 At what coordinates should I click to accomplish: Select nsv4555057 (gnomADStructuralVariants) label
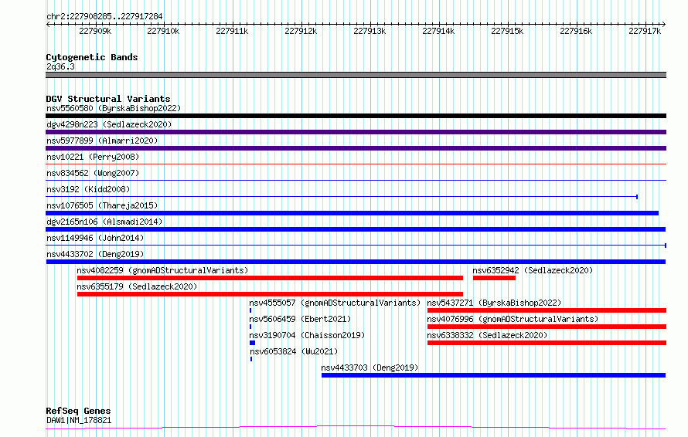coord(335,303)
